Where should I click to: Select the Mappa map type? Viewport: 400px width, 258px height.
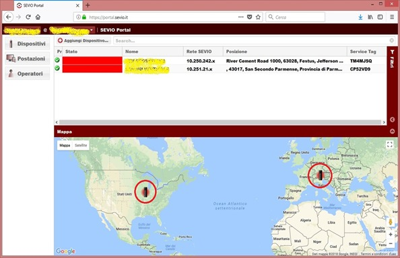[x=65, y=145]
